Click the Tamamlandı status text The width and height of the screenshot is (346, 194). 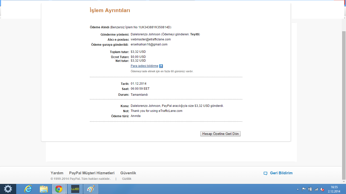pos(139,95)
